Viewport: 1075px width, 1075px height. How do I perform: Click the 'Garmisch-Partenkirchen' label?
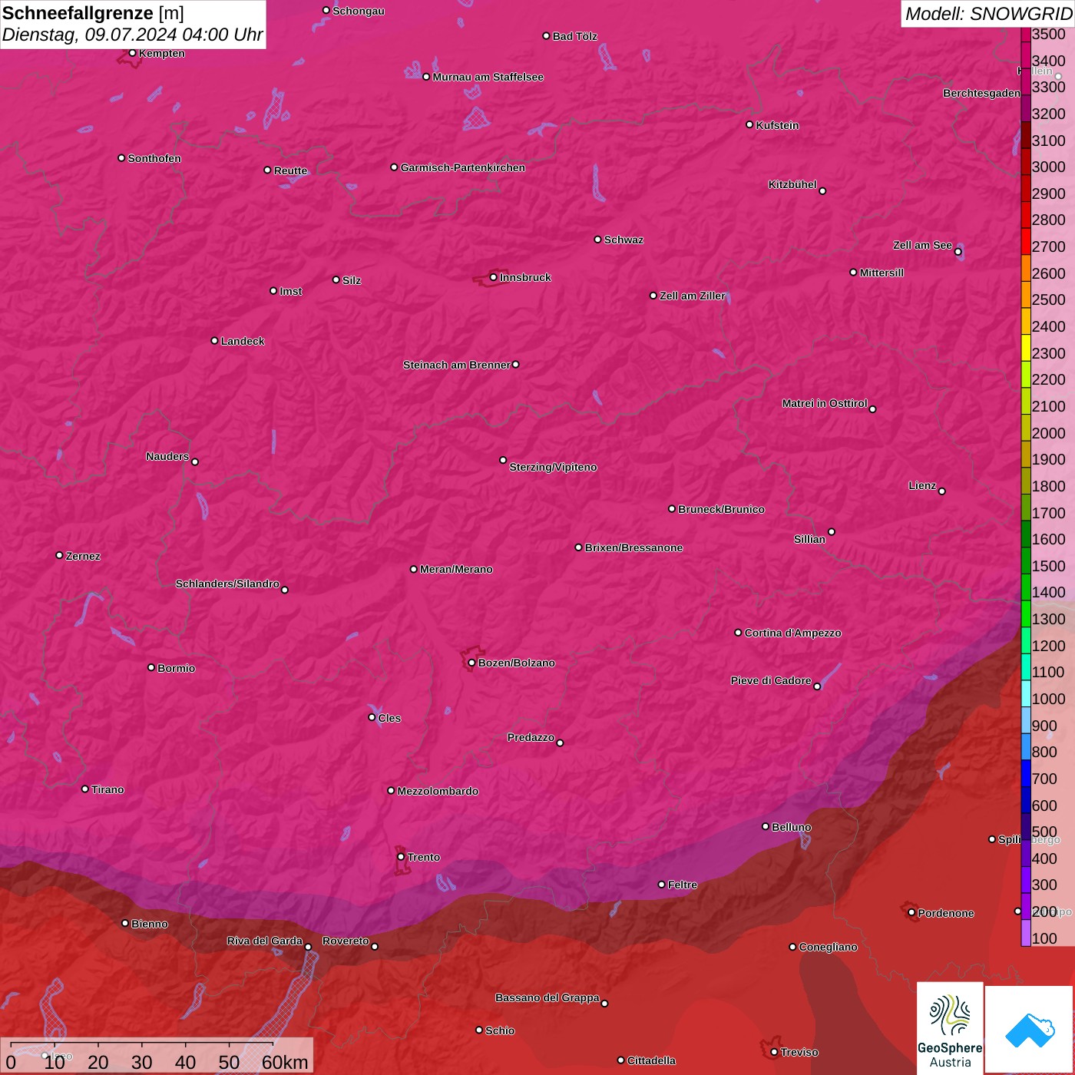(463, 167)
